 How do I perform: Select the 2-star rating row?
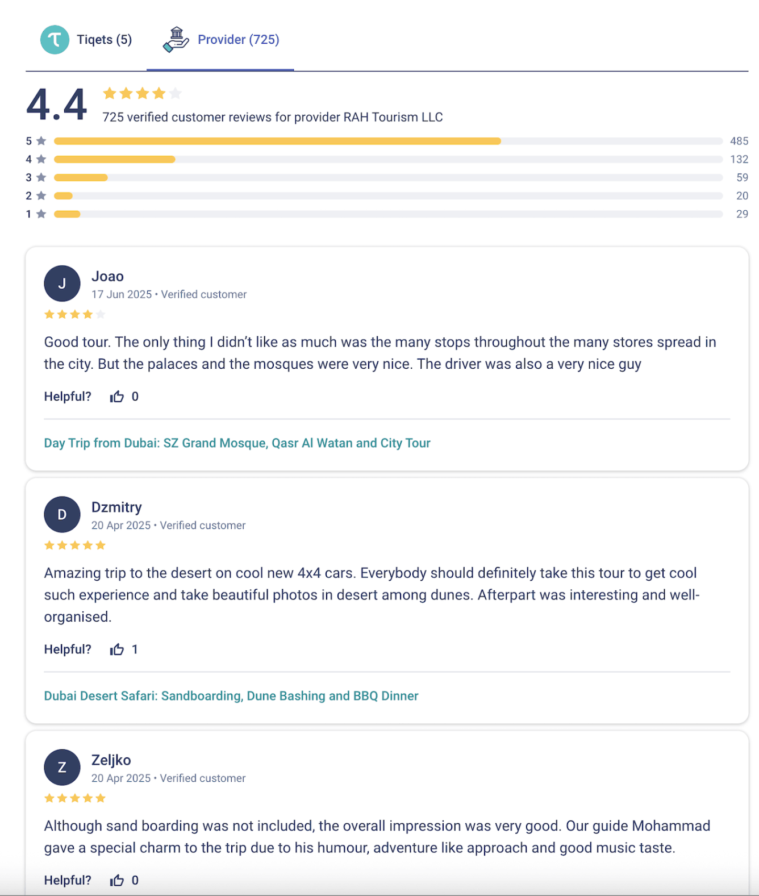[x=387, y=195]
